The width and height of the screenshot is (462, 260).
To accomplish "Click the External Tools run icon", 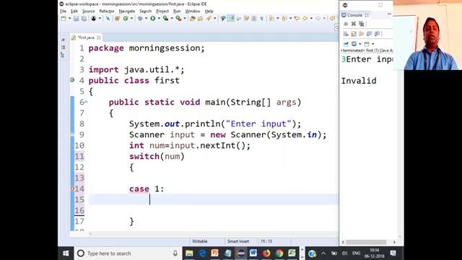I will click(178, 19).
